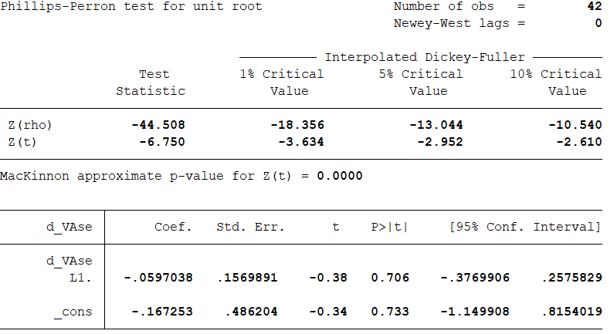Click the Z(t) test statistic -6.750

[x=162, y=141]
